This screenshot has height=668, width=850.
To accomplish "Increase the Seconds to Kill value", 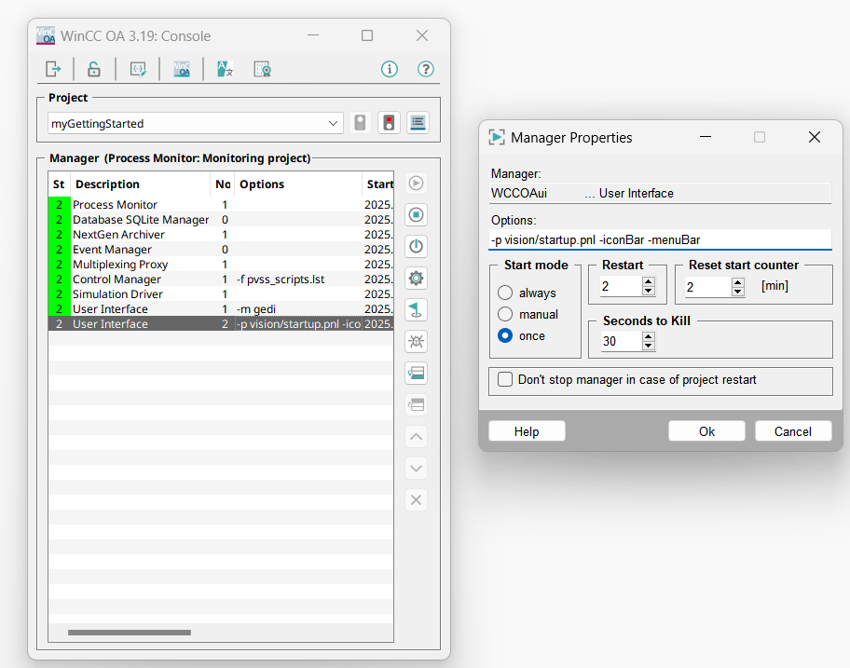I will tap(649, 336).
